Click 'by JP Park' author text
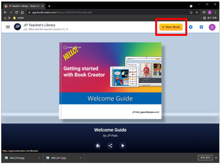 (x=110, y=136)
